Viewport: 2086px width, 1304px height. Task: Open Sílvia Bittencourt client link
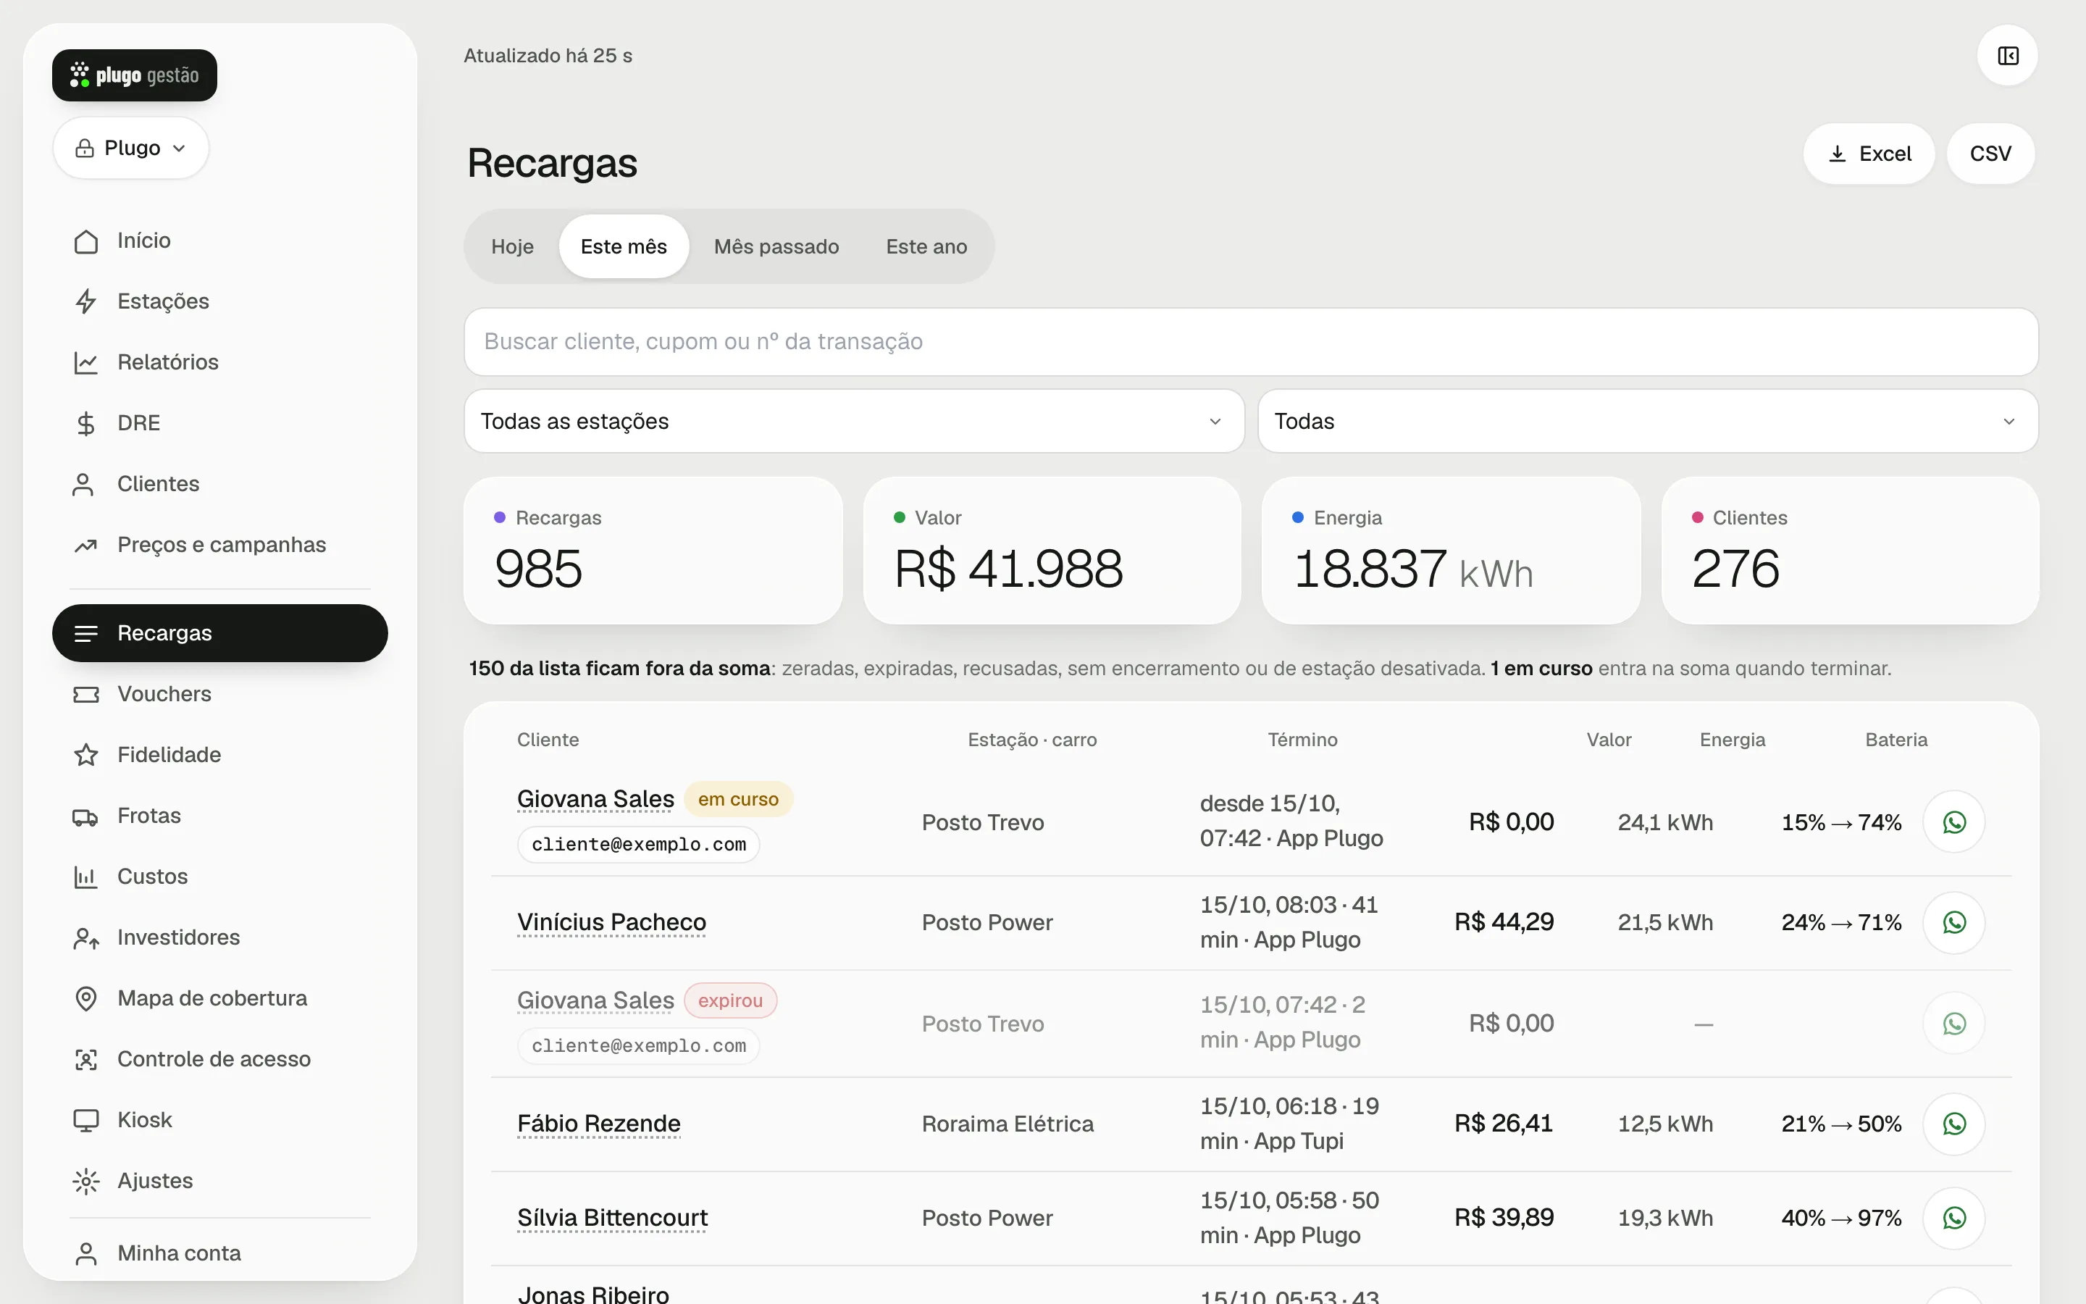(x=612, y=1218)
